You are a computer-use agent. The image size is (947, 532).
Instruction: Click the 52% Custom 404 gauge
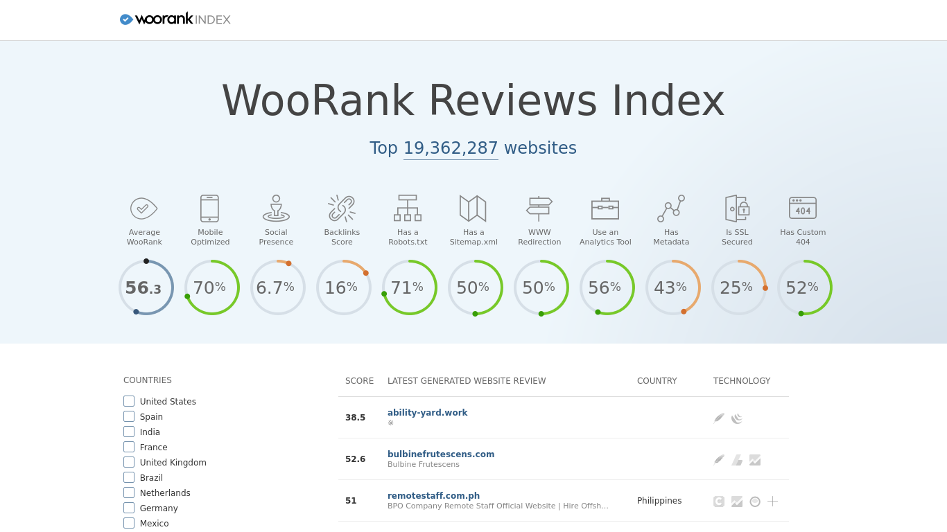pos(804,287)
